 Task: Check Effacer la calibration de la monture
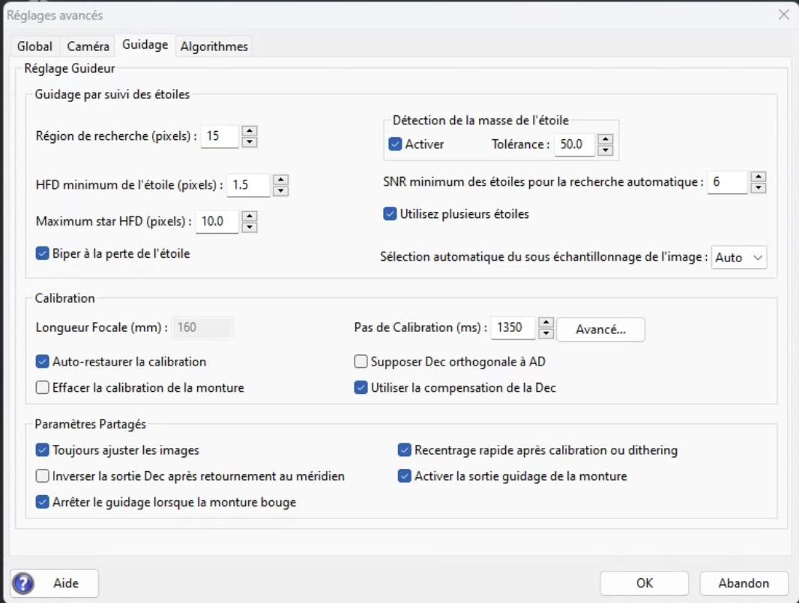tap(42, 387)
